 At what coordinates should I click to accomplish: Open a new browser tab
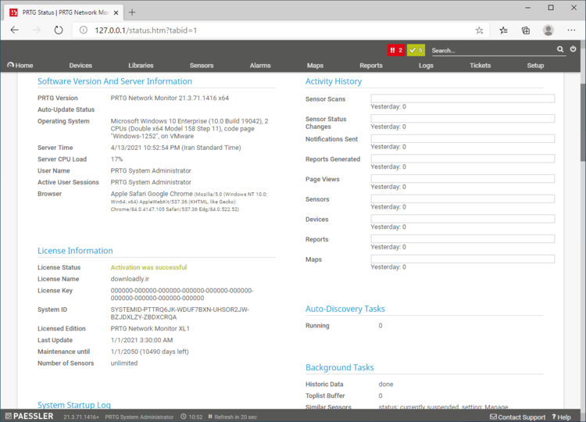[132, 12]
